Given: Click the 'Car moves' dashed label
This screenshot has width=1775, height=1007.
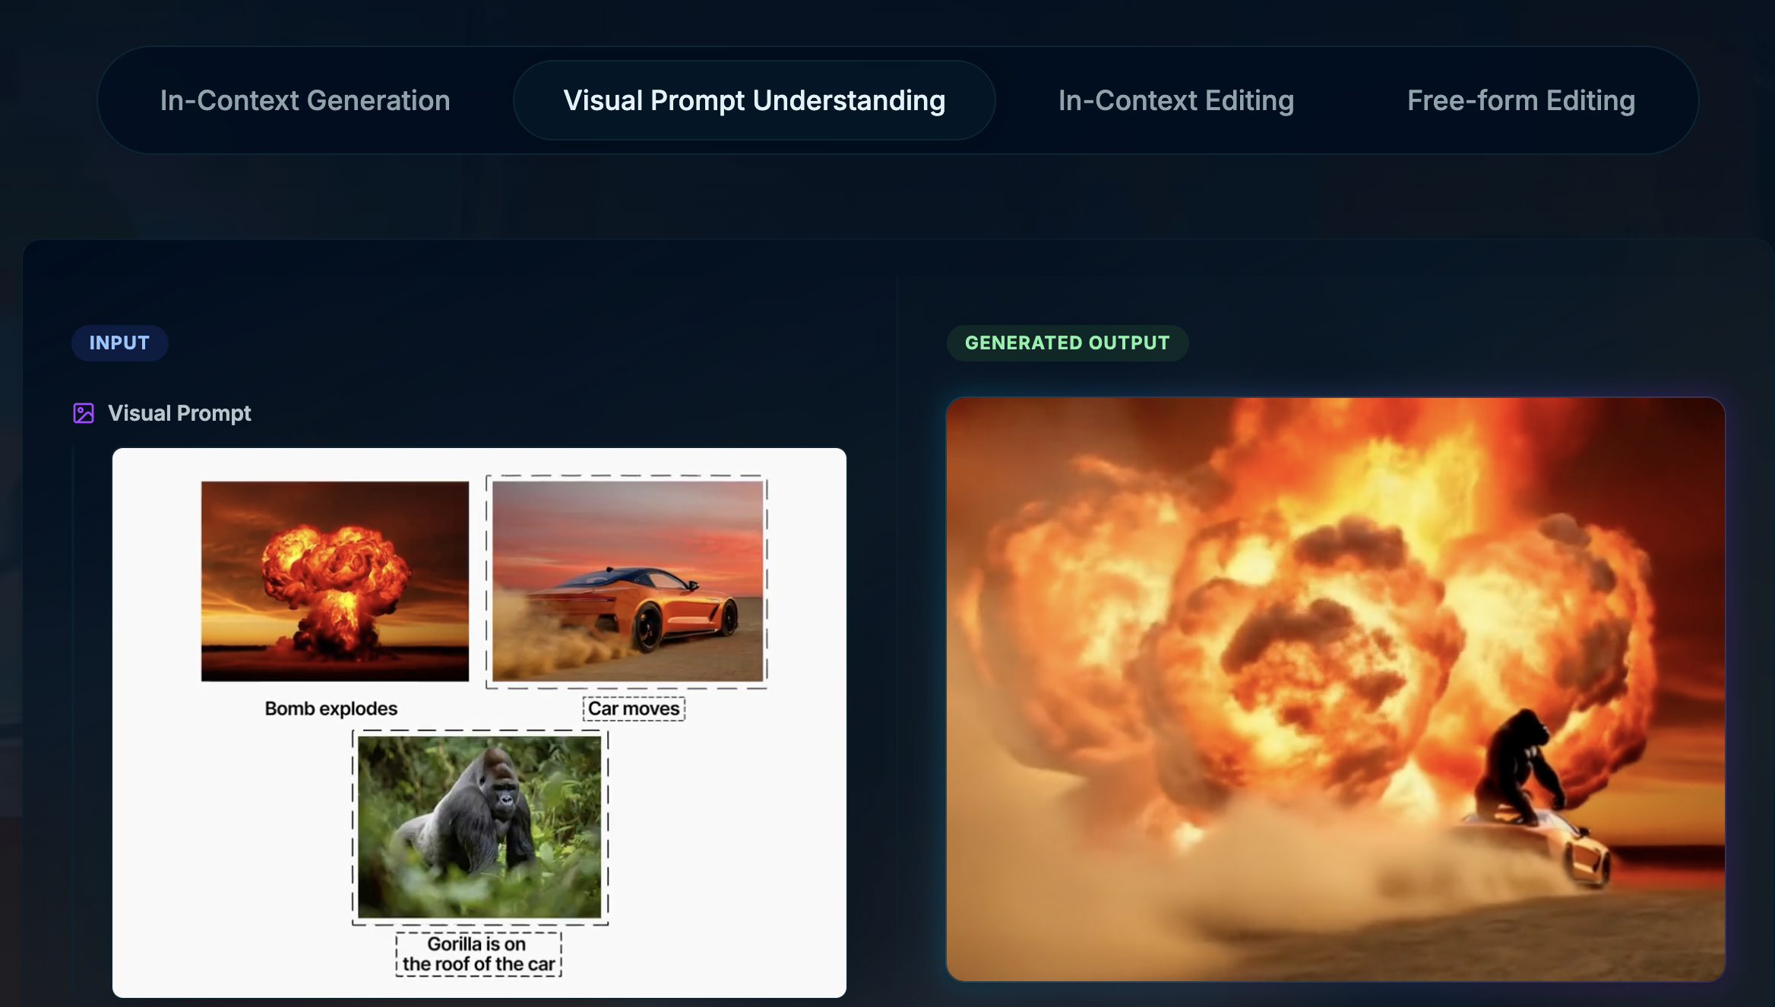Looking at the screenshot, I should (634, 708).
